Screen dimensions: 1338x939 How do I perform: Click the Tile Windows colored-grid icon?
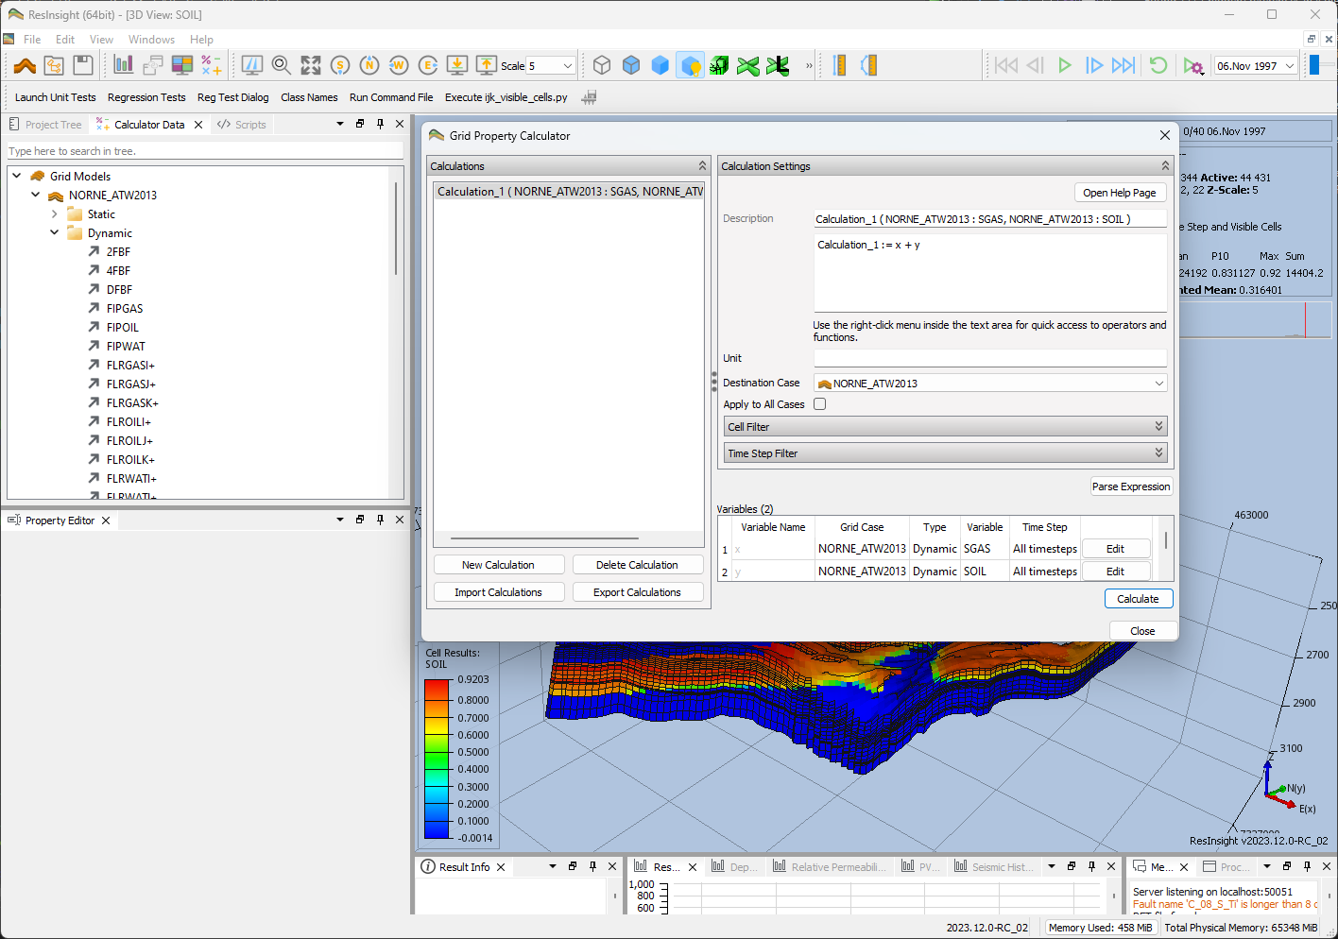(182, 65)
